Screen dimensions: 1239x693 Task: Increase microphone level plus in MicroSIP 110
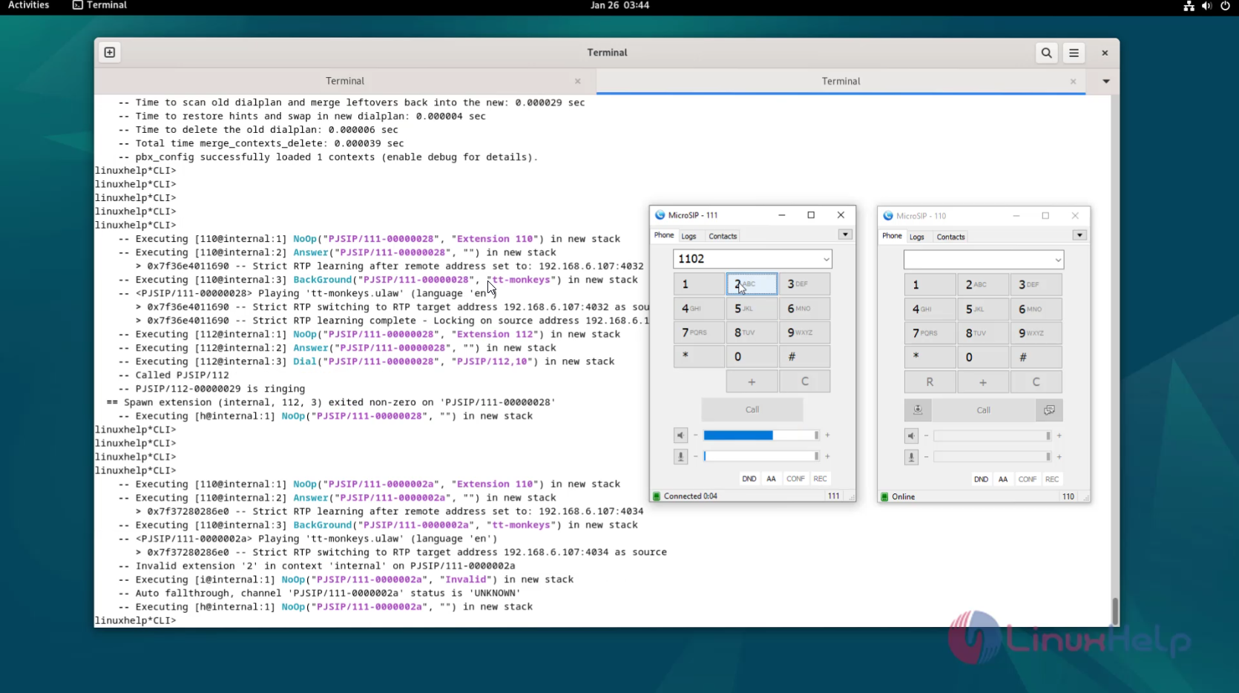coord(1059,457)
